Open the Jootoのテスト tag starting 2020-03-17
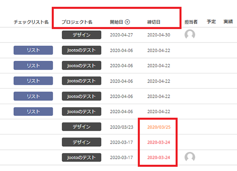The height and width of the screenshot is (171, 237). pyautogui.click(x=82, y=158)
